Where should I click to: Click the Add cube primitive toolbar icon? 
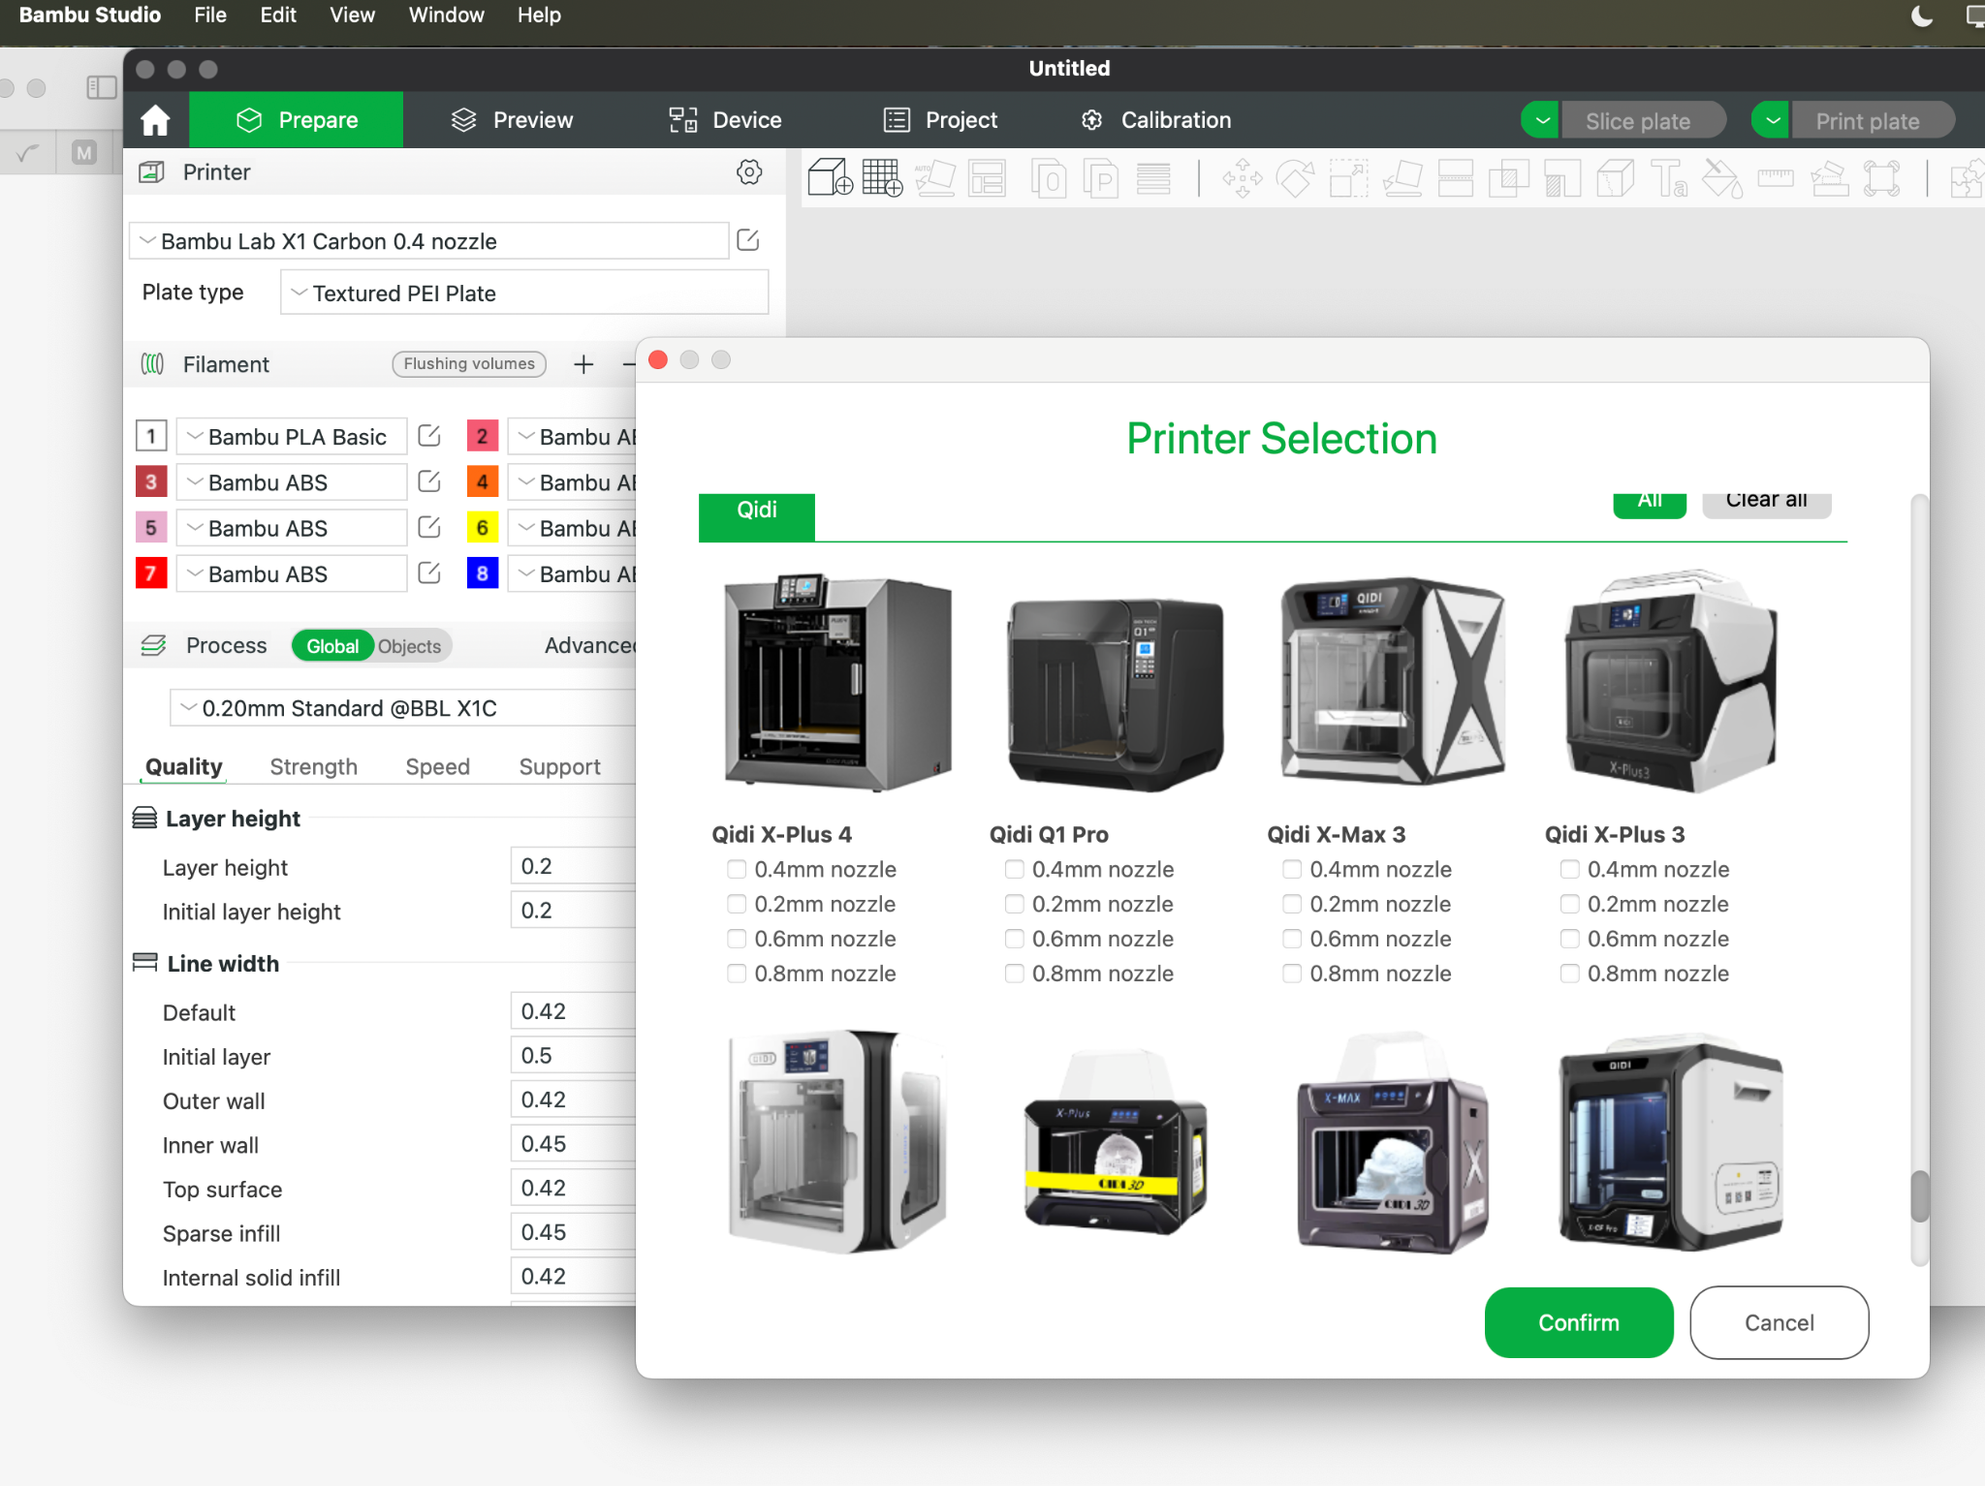[x=830, y=178]
